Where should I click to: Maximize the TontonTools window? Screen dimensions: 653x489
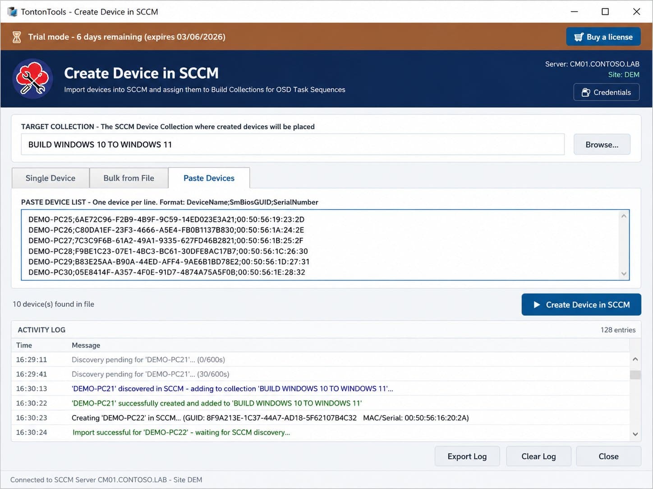click(x=605, y=12)
